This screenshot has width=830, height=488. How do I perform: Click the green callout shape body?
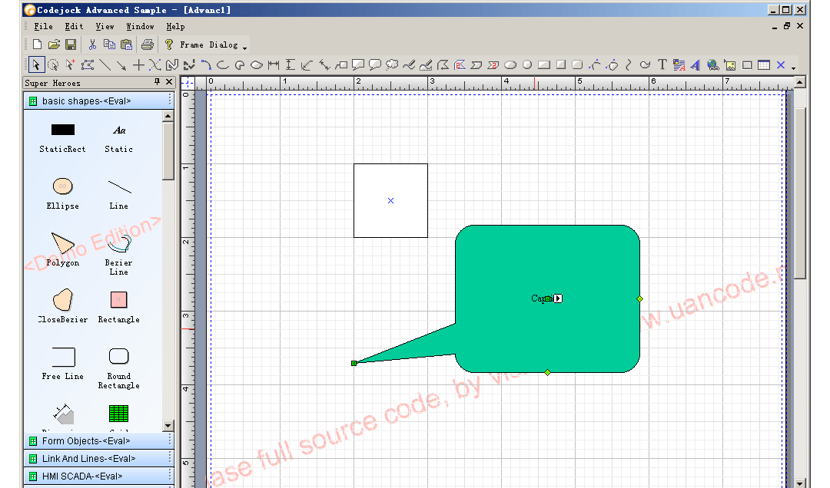[x=547, y=298]
